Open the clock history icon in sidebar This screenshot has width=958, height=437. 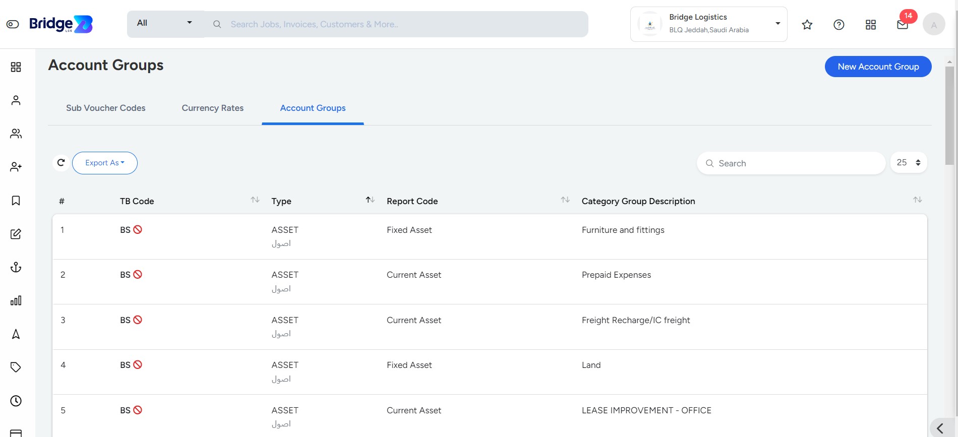16,401
